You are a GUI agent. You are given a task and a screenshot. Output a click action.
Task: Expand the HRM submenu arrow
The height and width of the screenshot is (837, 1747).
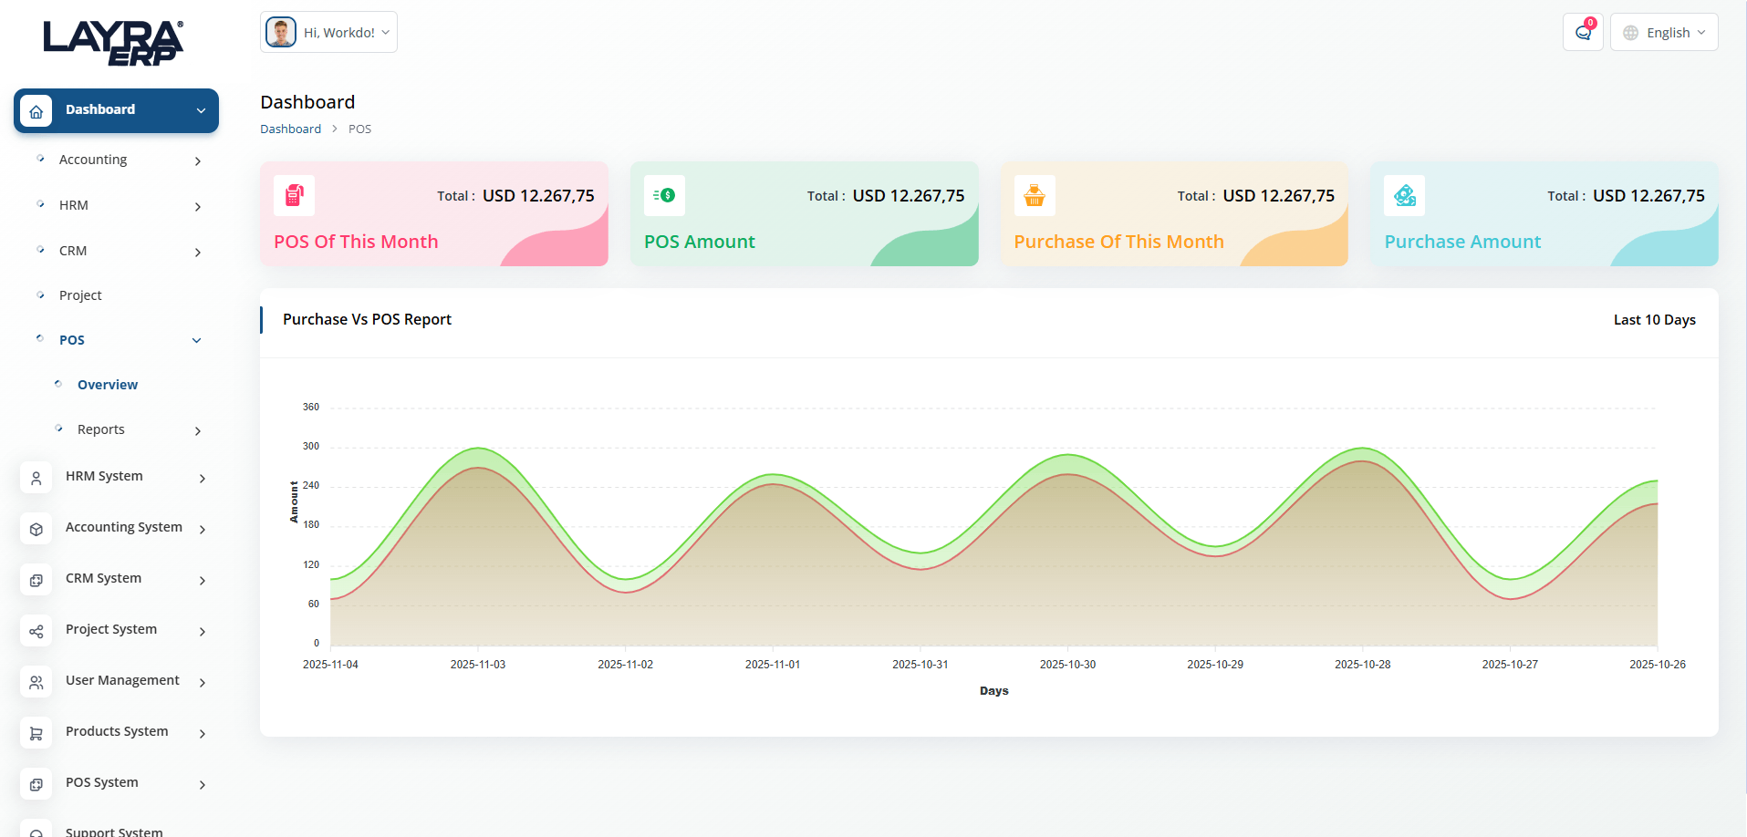(x=198, y=207)
